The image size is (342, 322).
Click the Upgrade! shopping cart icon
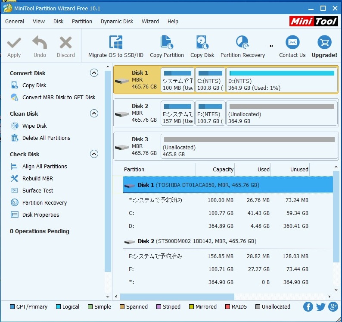[x=324, y=42]
